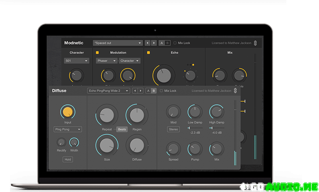319x192 pixels.
Task: Click the Regen knob in Diffuse
Action: click(x=137, y=115)
